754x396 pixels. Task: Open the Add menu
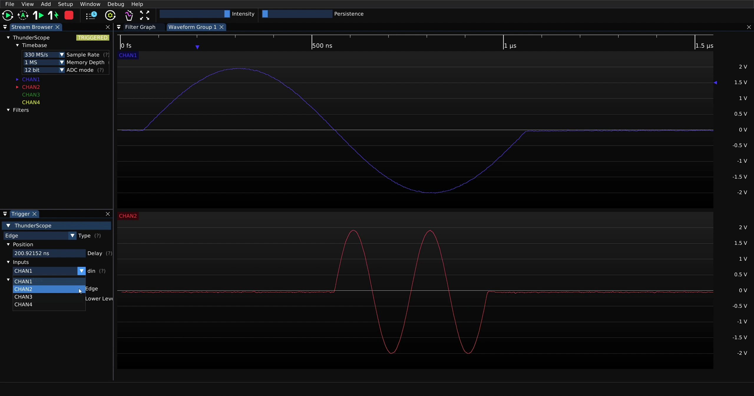46,4
